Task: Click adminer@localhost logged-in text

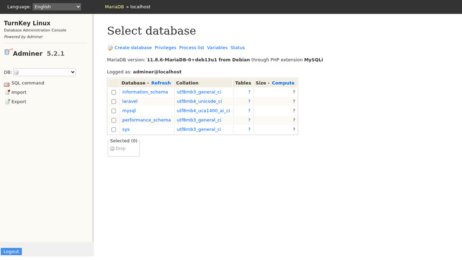Action: (157, 72)
